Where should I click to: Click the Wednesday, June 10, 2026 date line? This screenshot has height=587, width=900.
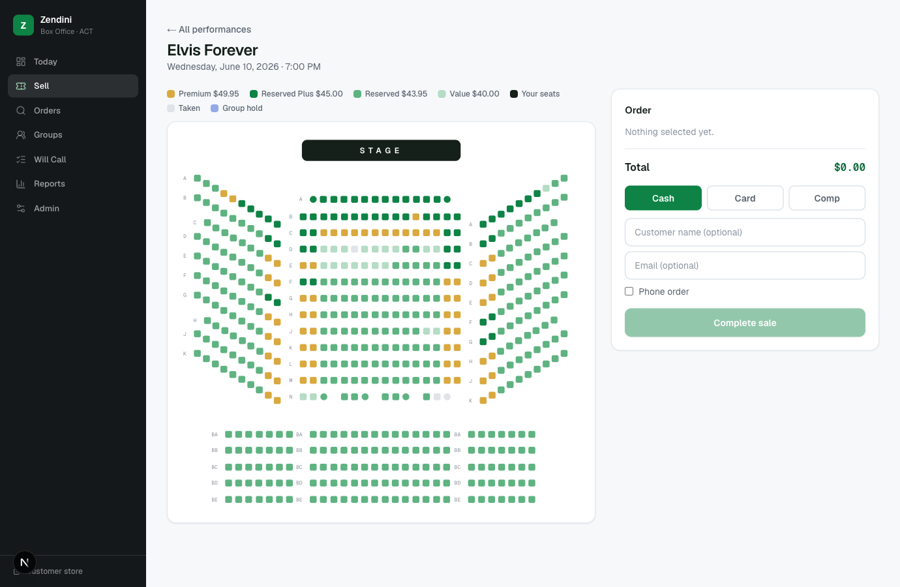pos(244,67)
